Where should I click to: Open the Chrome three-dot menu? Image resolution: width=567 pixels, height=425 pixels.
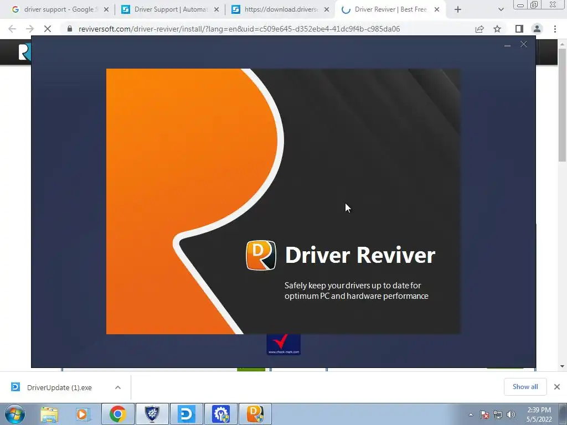[x=555, y=29]
